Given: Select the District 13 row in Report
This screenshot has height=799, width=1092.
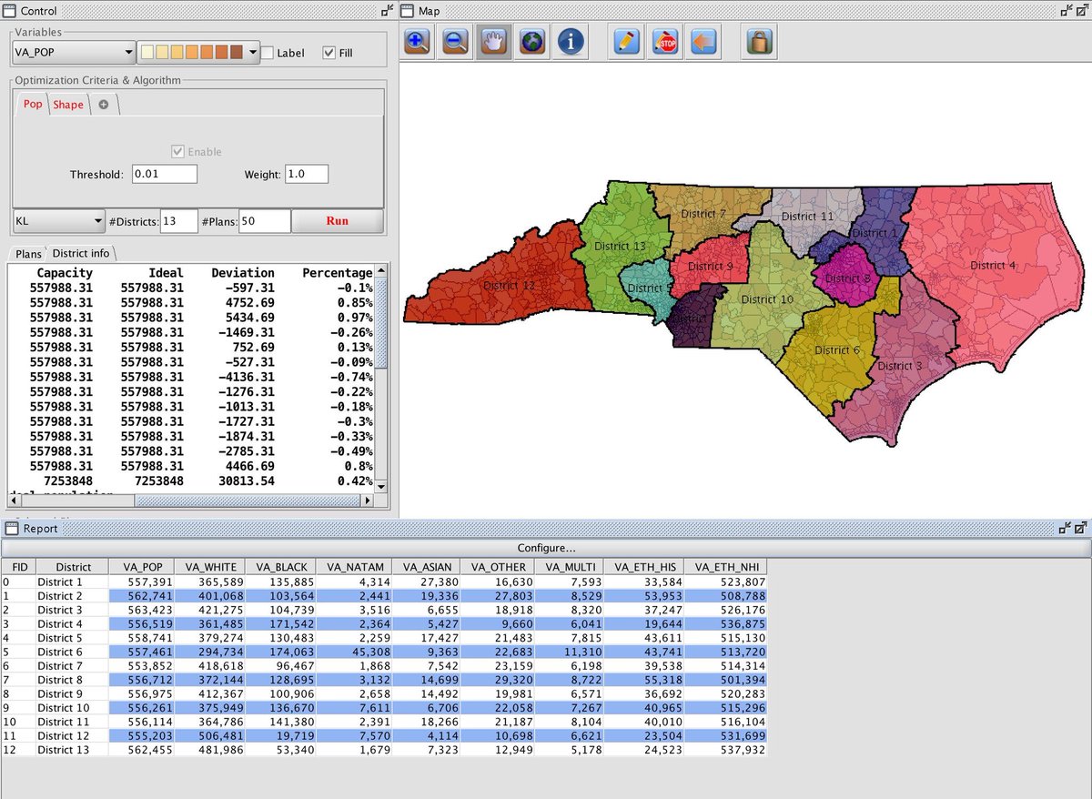Looking at the screenshot, I should pos(383,749).
